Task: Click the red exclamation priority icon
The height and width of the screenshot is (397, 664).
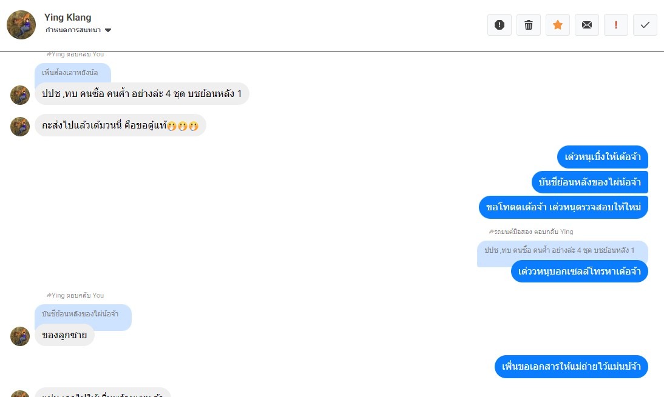Action: (615, 25)
